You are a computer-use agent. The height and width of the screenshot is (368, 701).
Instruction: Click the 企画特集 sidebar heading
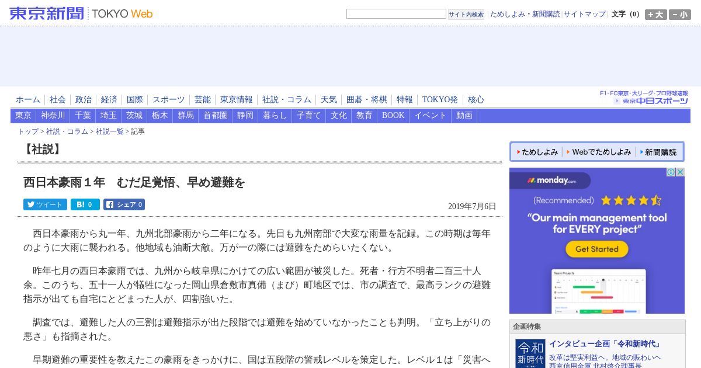point(528,327)
